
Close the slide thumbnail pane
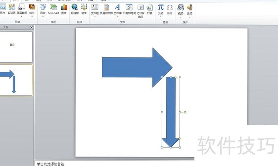click(x=32, y=27)
